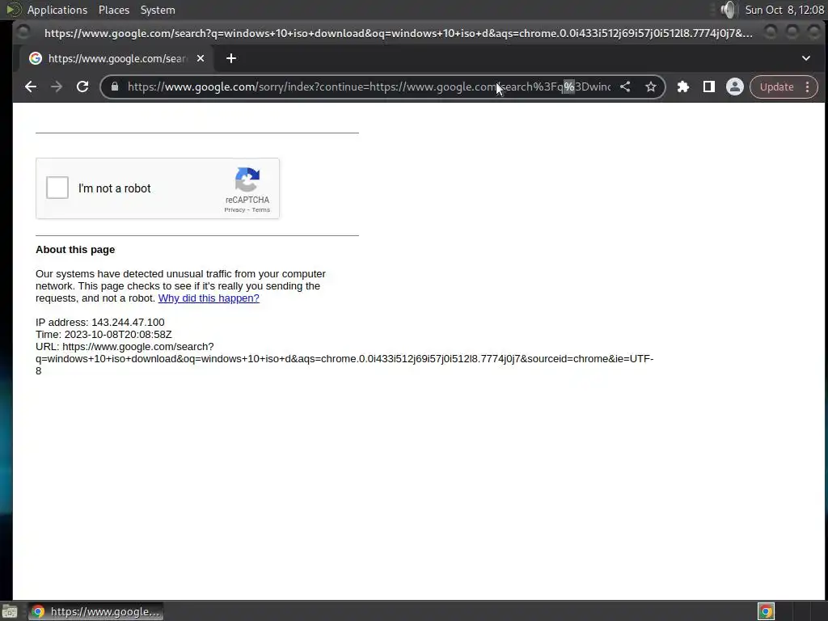Screen dimensions: 828x621
Task: Click the show desktop icon in taskbar
Action: (x=10, y=611)
